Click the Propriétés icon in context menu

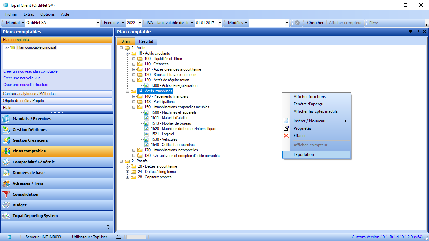(286, 128)
